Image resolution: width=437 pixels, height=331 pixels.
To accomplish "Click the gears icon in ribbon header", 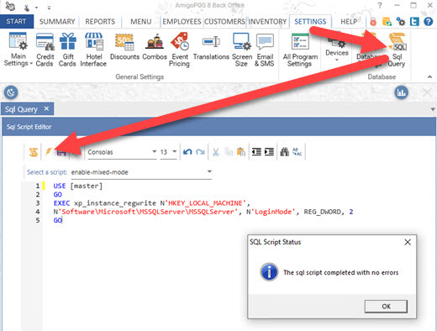I will point(401,22).
